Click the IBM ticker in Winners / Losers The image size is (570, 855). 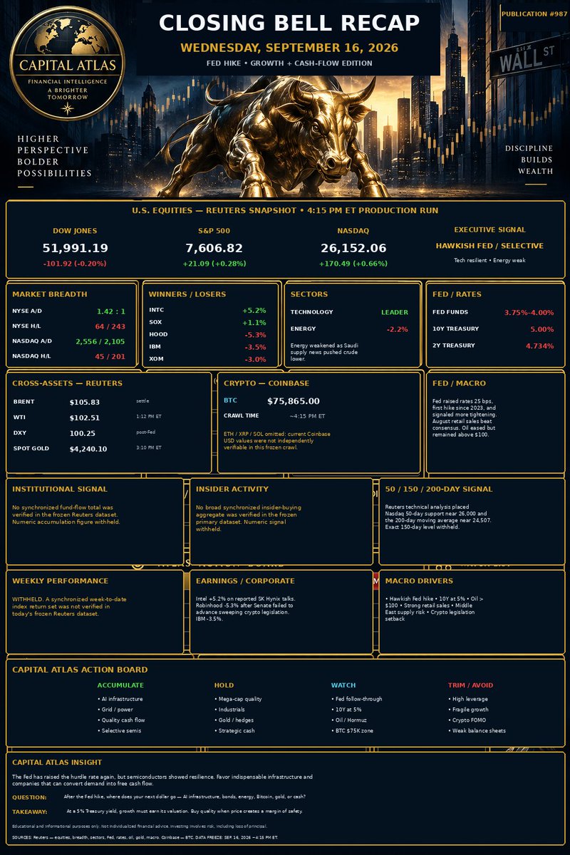155,347
